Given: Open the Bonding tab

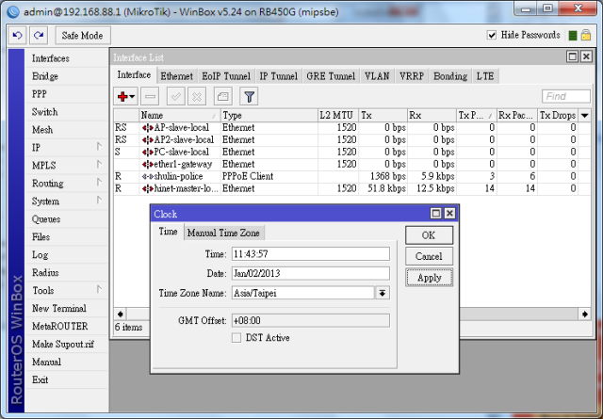Looking at the screenshot, I should tap(450, 76).
